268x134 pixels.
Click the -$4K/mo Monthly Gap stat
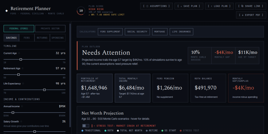coord(223,56)
